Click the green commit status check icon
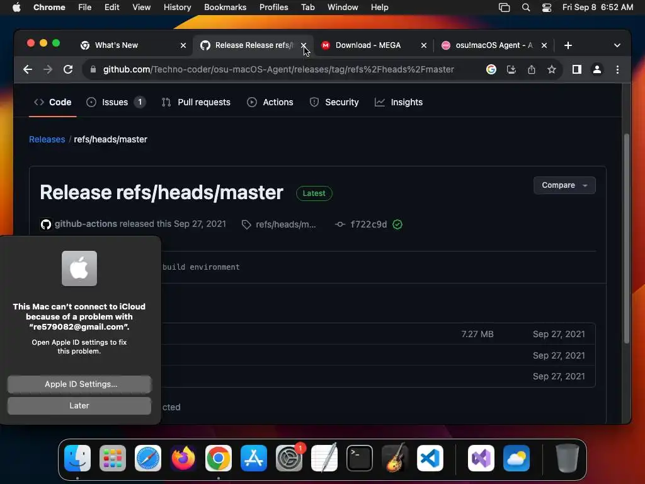Viewport: 645px width, 484px height. point(397,224)
